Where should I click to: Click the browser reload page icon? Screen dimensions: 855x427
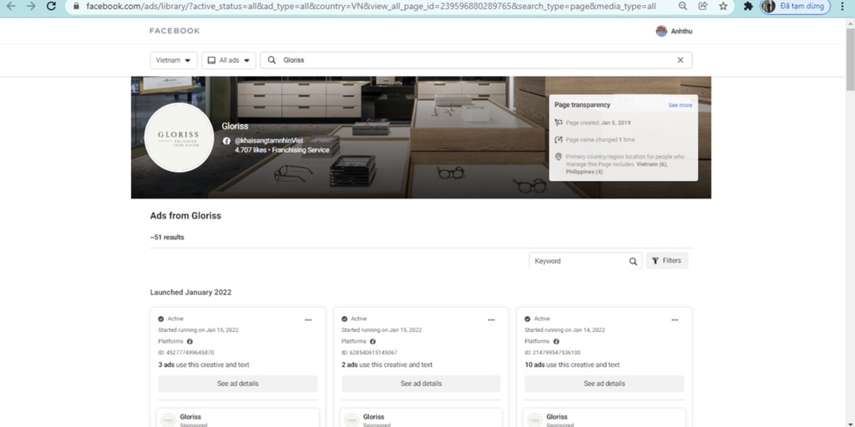pyautogui.click(x=52, y=6)
